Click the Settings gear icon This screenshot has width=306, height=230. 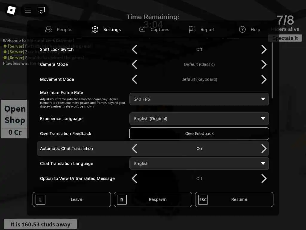click(95, 30)
